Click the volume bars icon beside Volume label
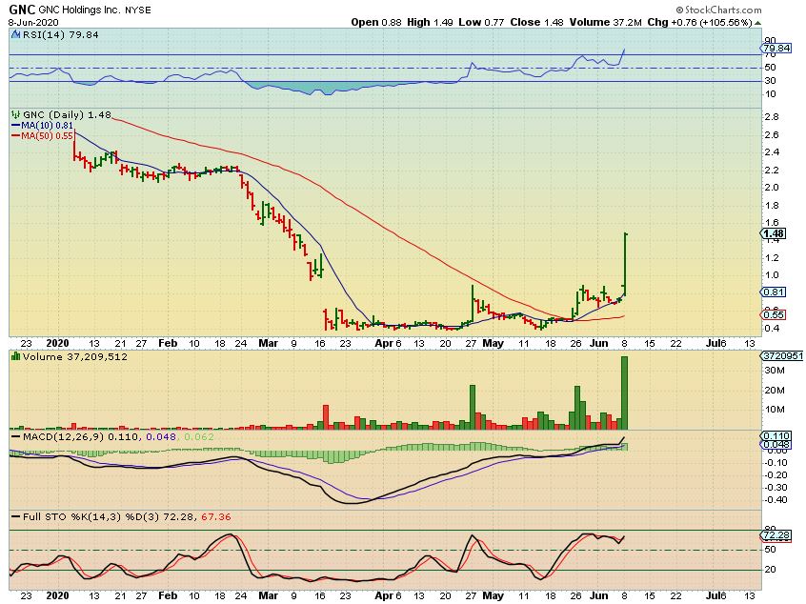Image resolution: width=806 pixels, height=604 pixels. 15,356
